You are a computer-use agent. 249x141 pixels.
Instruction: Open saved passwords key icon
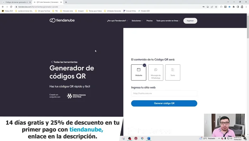tap(203, 7)
